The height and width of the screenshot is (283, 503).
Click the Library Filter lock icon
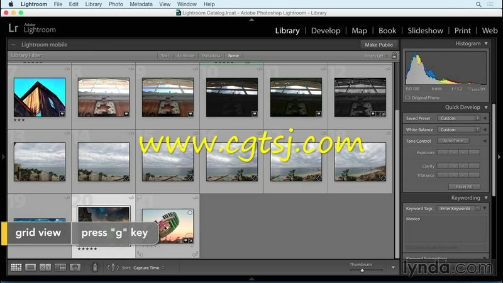coord(394,55)
